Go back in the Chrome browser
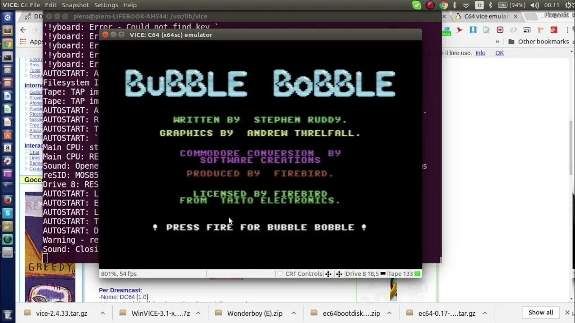 click(x=23, y=30)
